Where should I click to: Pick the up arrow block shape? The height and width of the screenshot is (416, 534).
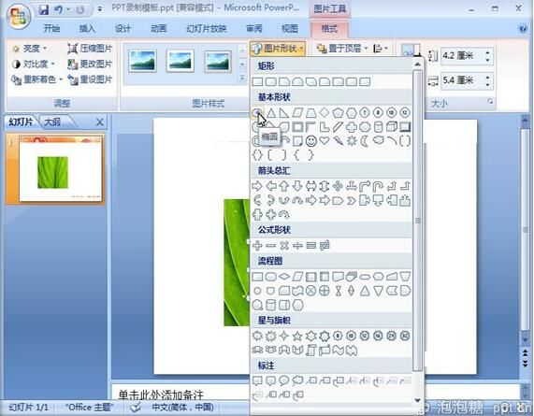(284, 186)
